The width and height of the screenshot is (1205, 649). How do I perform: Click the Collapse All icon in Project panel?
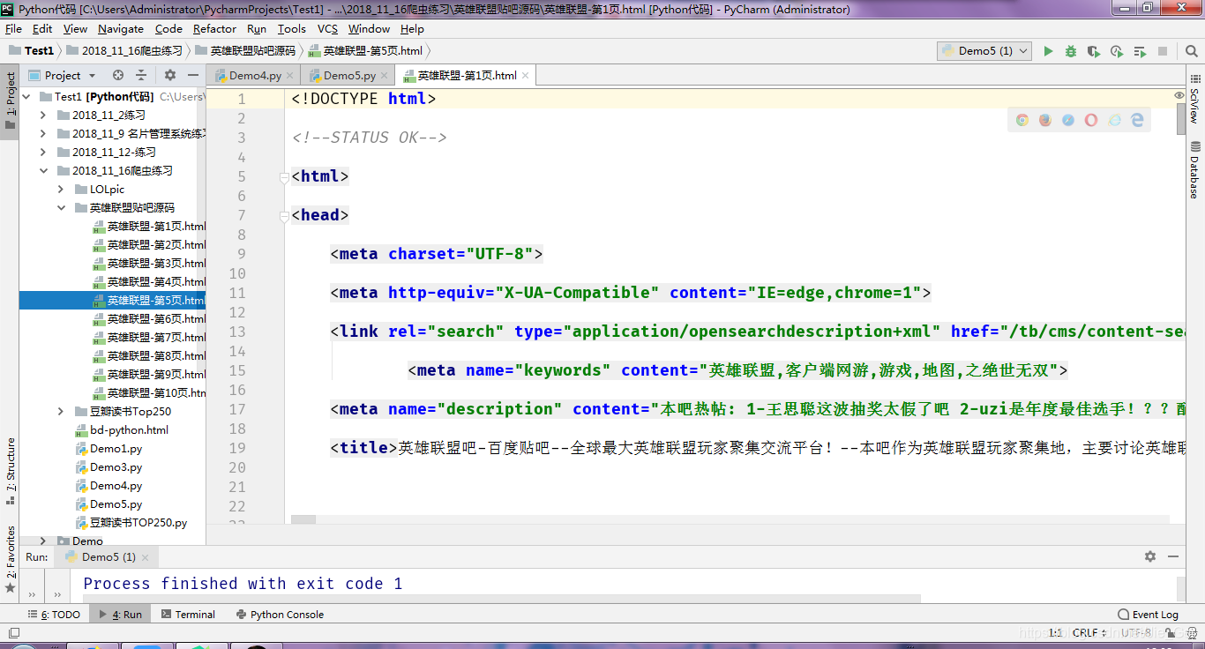[x=141, y=75]
